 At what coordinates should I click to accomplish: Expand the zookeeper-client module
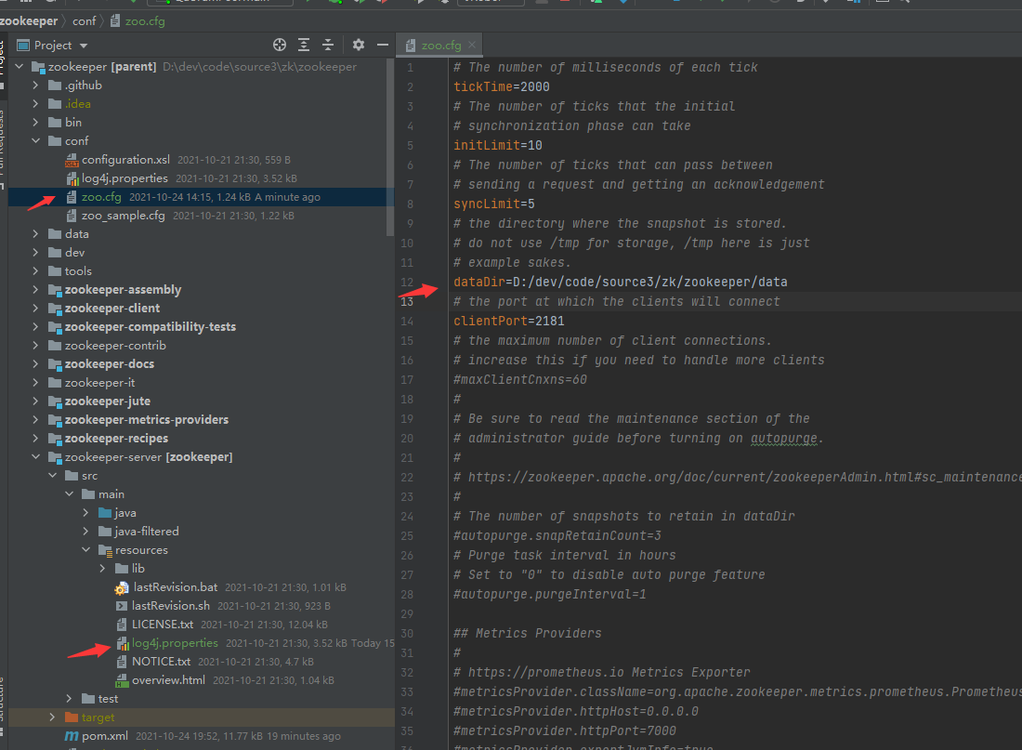tap(36, 308)
